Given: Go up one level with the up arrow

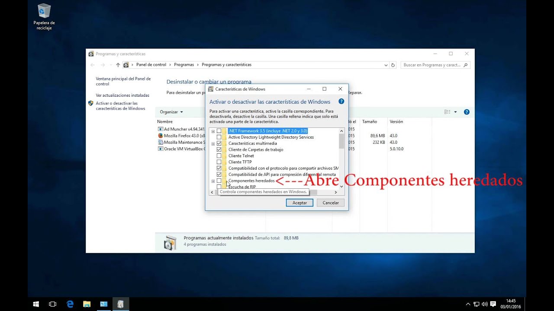Looking at the screenshot, I should tap(118, 65).
